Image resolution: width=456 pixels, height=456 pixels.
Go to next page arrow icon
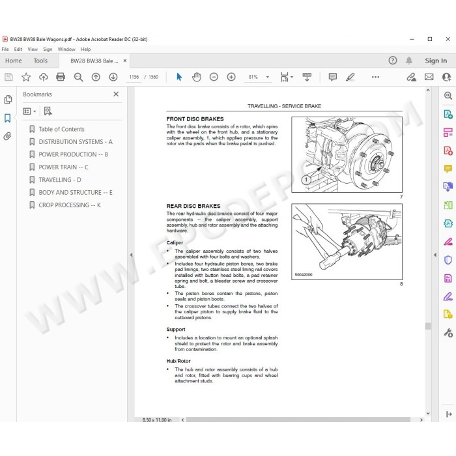point(113,77)
